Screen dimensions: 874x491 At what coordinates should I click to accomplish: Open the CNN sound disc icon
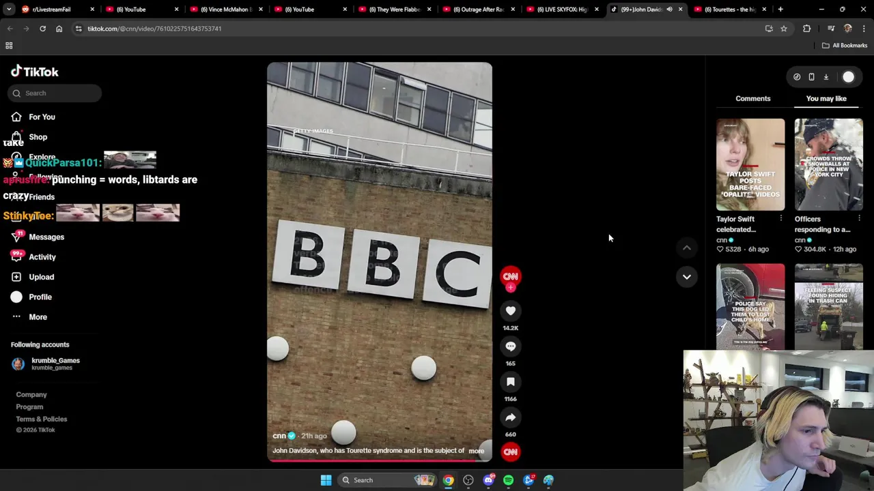[510, 451]
